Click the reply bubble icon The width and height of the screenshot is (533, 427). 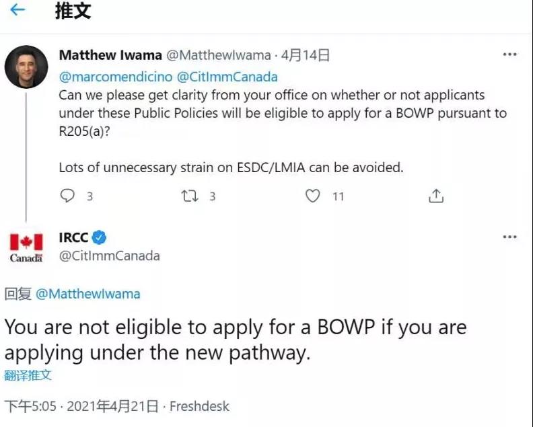67,196
